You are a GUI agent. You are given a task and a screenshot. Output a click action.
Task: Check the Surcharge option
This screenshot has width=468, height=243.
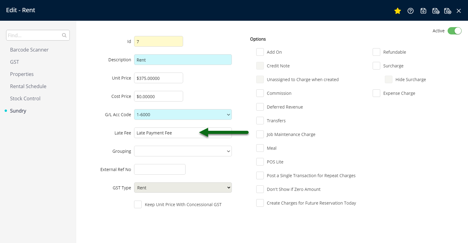pos(376,66)
